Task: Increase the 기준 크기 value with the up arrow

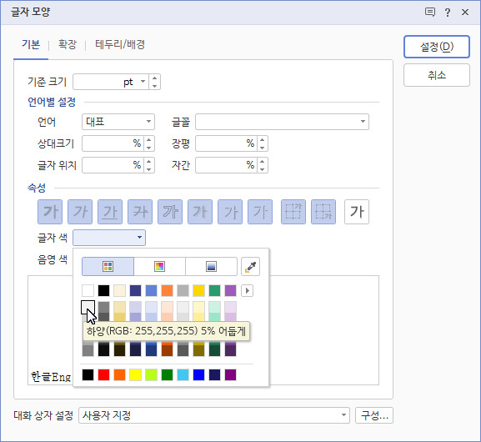Action: pos(154,78)
